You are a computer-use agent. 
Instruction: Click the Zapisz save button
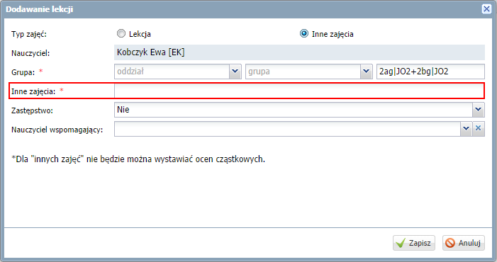pyautogui.click(x=414, y=243)
